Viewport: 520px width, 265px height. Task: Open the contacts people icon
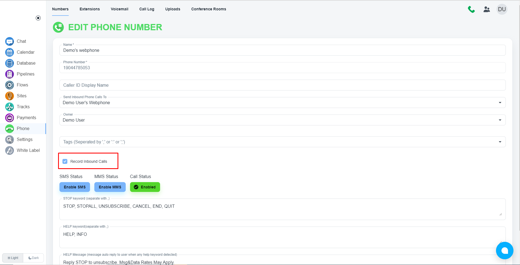pos(487,9)
